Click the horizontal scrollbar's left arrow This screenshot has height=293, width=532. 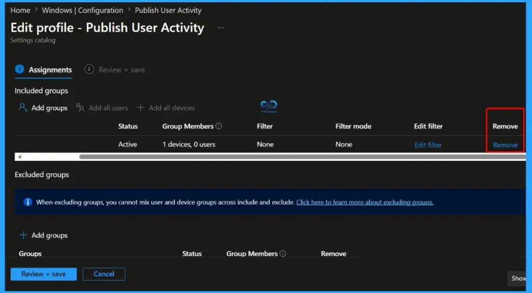20,157
